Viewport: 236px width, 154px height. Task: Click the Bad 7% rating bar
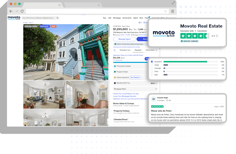pos(165,75)
